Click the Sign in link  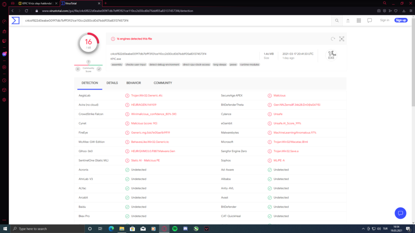385,20
